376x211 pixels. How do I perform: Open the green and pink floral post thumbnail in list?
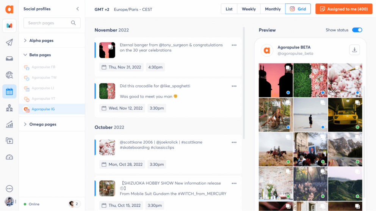click(x=107, y=91)
